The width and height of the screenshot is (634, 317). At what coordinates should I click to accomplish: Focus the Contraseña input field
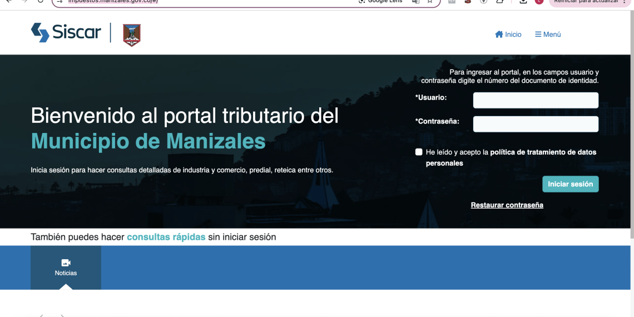[536, 124]
